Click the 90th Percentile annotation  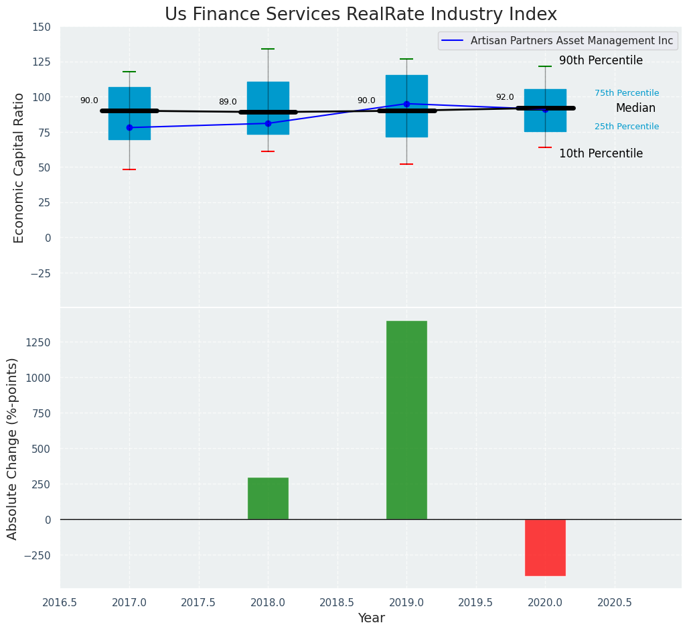pyautogui.click(x=601, y=61)
